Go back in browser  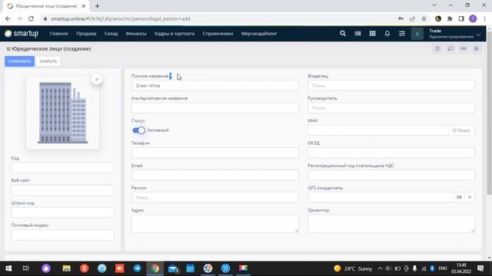click(8, 18)
